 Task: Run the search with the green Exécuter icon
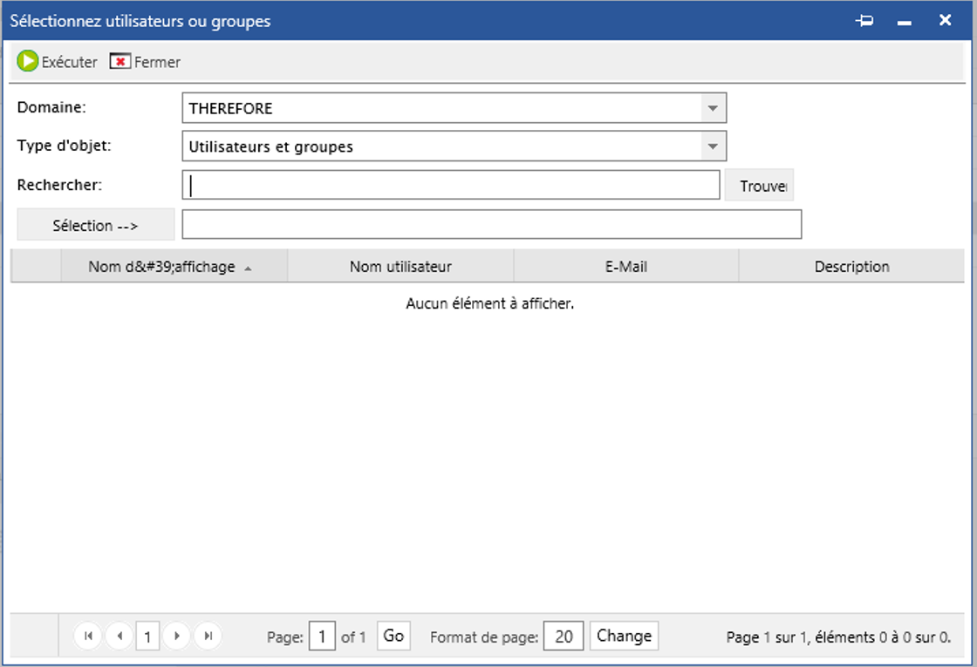(27, 62)
